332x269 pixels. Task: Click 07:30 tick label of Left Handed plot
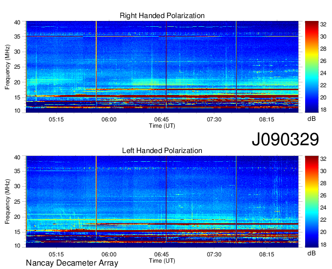pyautogui.click(x=214, y=254)
